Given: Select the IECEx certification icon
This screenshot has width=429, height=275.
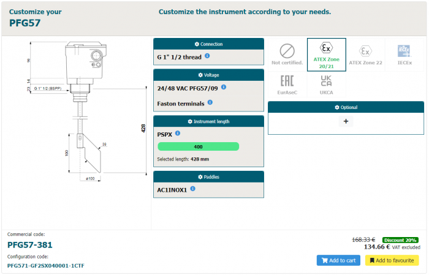Looking at the screenshot, I should (x=404, y=55).
